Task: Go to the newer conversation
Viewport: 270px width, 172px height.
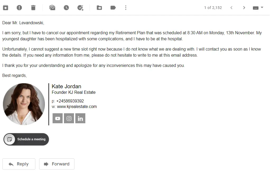Action: [x=231, y=7]
